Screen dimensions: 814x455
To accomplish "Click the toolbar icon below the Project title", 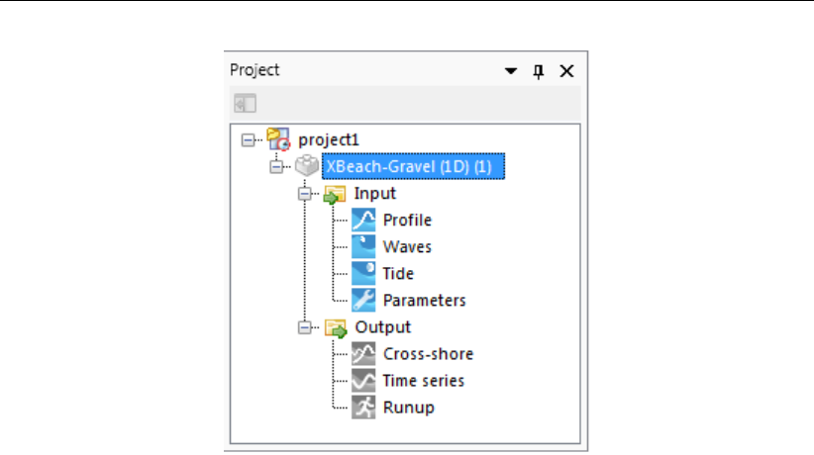I will point(245,103).
